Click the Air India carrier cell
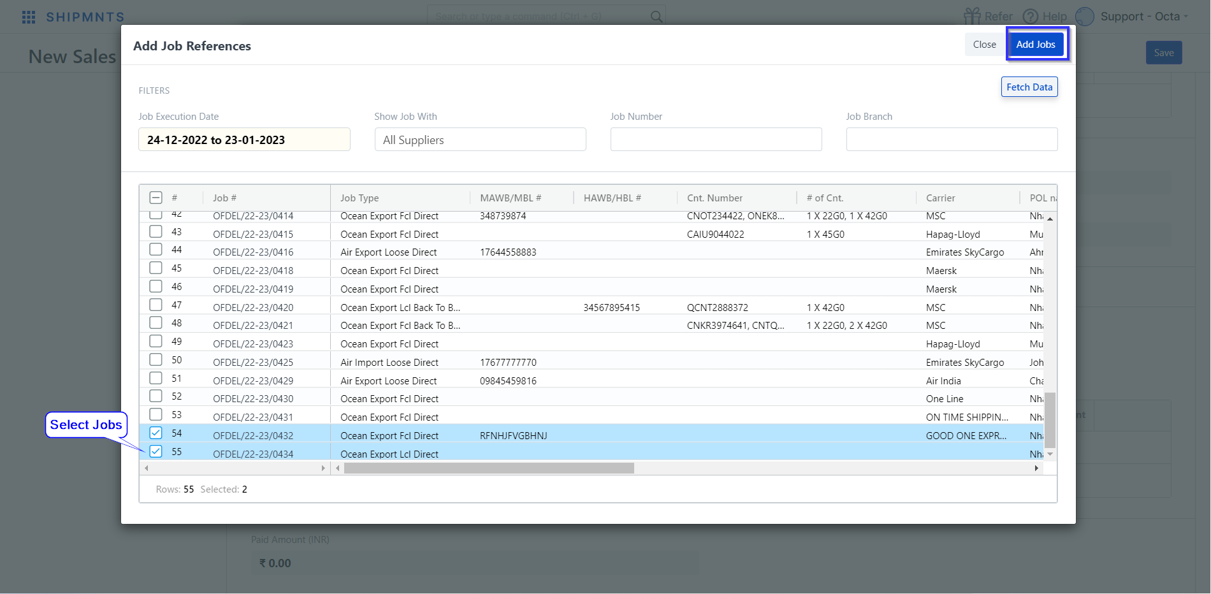1211x594 pixels. [x=943, y=381]
